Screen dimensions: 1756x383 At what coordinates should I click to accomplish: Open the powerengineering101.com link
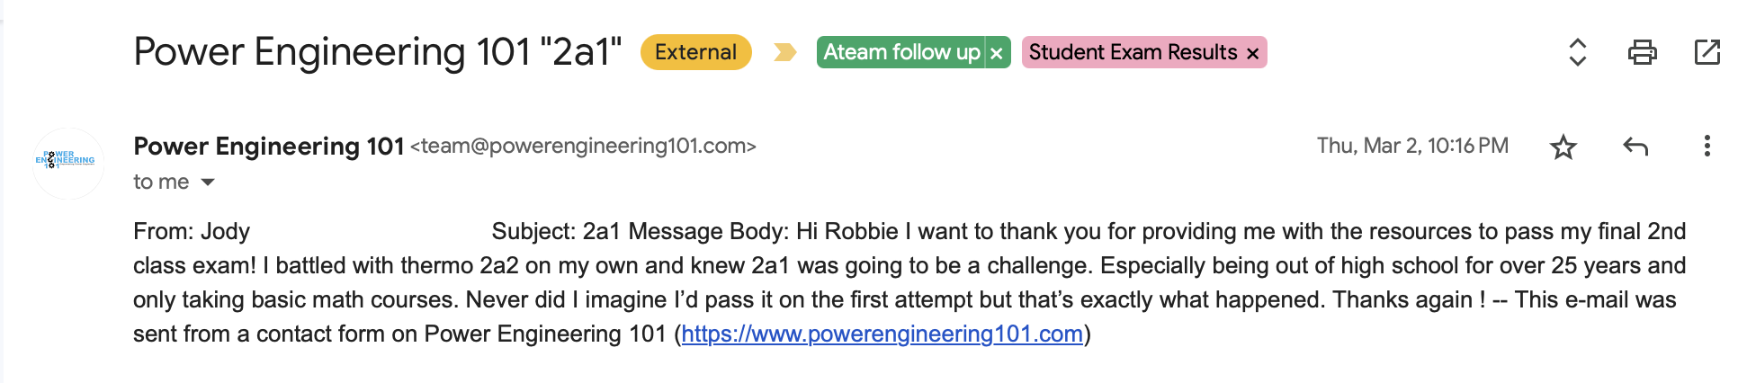coord(882,334)
